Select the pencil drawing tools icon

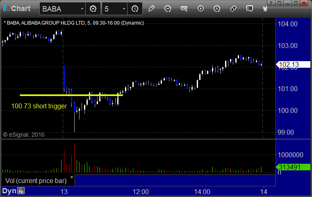click(151, 9)
